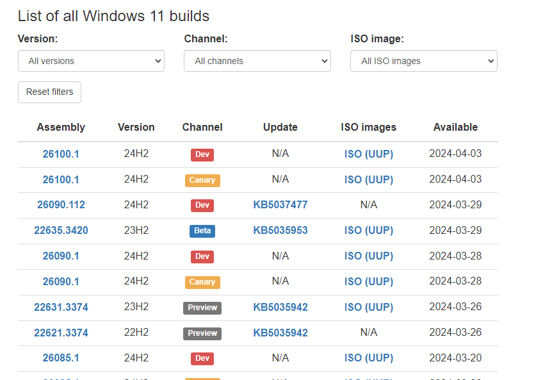Open ISO (UUP) for build 26085.1
This screenshot has width=543, height=380.
coord(369,358)
